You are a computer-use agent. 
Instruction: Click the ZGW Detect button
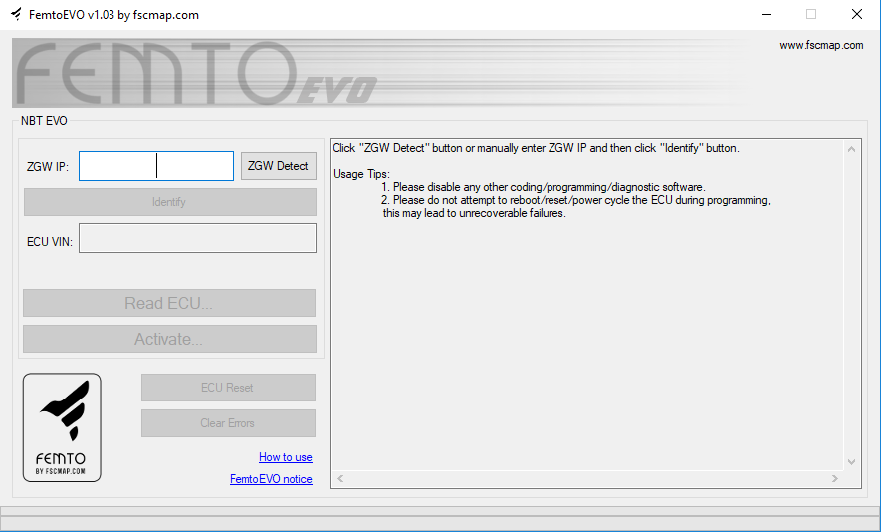pos(278,166)
